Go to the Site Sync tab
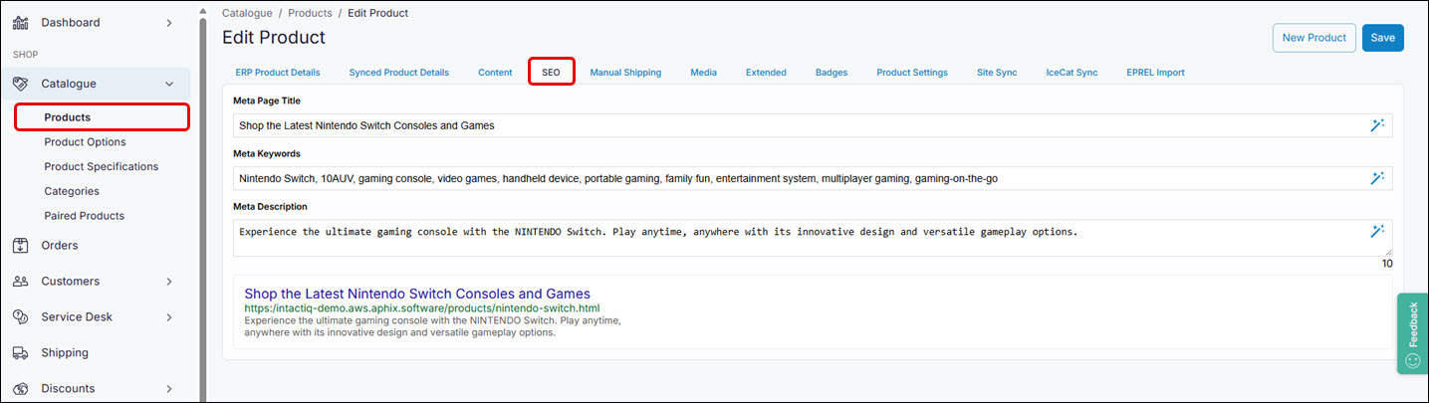This screenshot has height=403, width=1429. (x=997, y=73)
